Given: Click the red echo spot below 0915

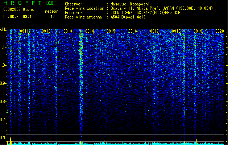Looking at the screenshot, I should 104,114.
